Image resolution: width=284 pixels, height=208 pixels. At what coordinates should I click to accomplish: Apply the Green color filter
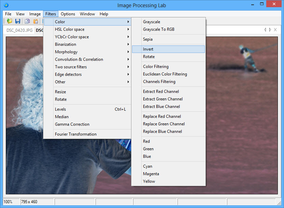pyautogui.click(x=168, y=149)
